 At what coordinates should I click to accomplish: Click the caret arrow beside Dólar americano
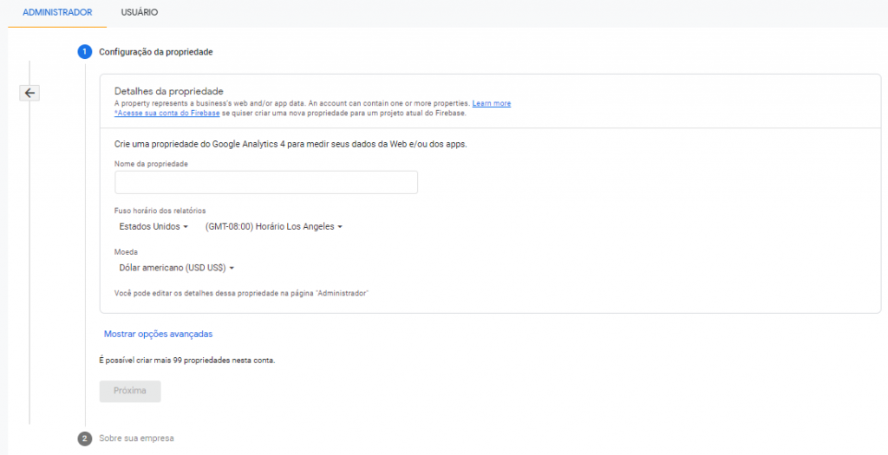[x=232, y=269]
